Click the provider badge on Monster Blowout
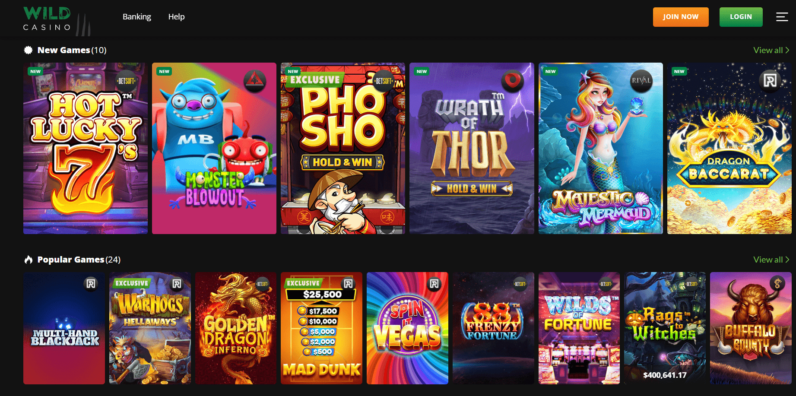This screenshot has height=396, width=796. point(254,81)
